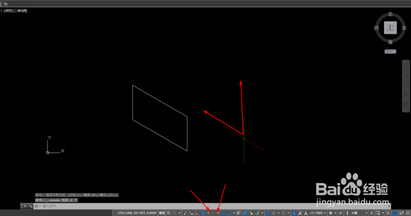Click the orbit tool in navigation bar

pos(406,93)
